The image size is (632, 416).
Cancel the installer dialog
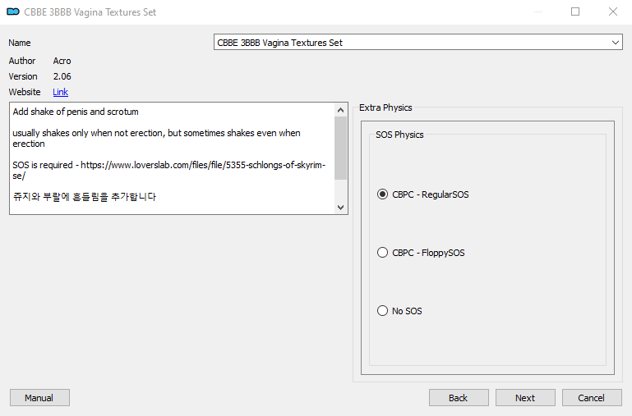pyautogui.click(x=592, y=397)
